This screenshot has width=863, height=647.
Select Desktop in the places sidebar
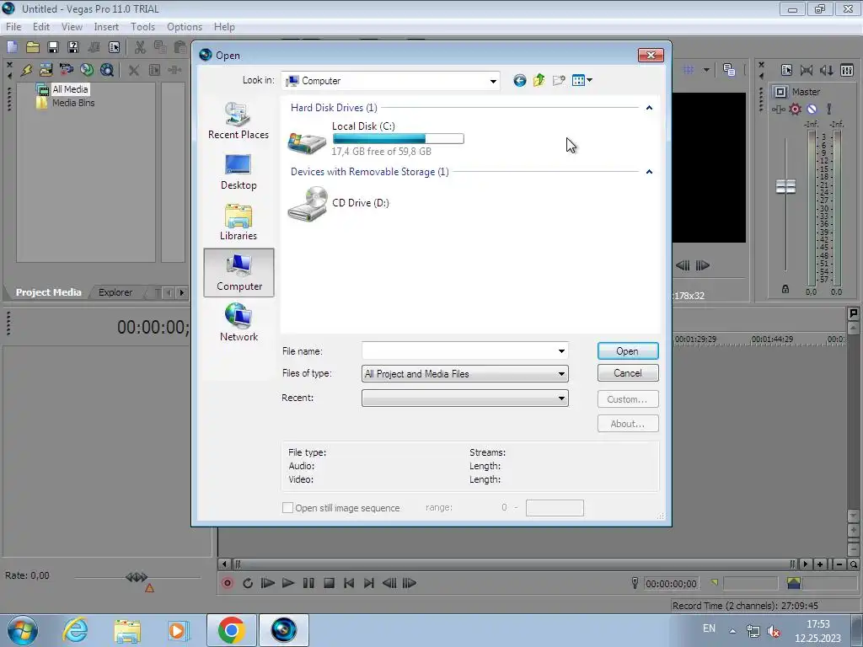coord(239,172)
